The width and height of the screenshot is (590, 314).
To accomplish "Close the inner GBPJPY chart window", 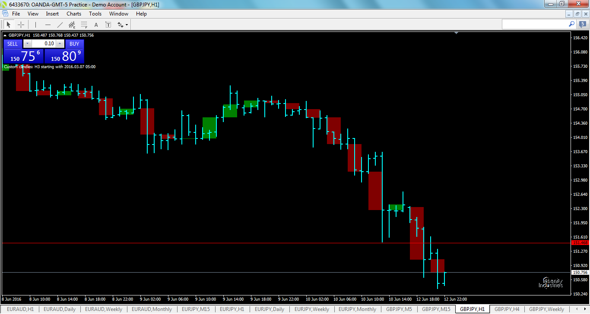I will tap(585, 14).
